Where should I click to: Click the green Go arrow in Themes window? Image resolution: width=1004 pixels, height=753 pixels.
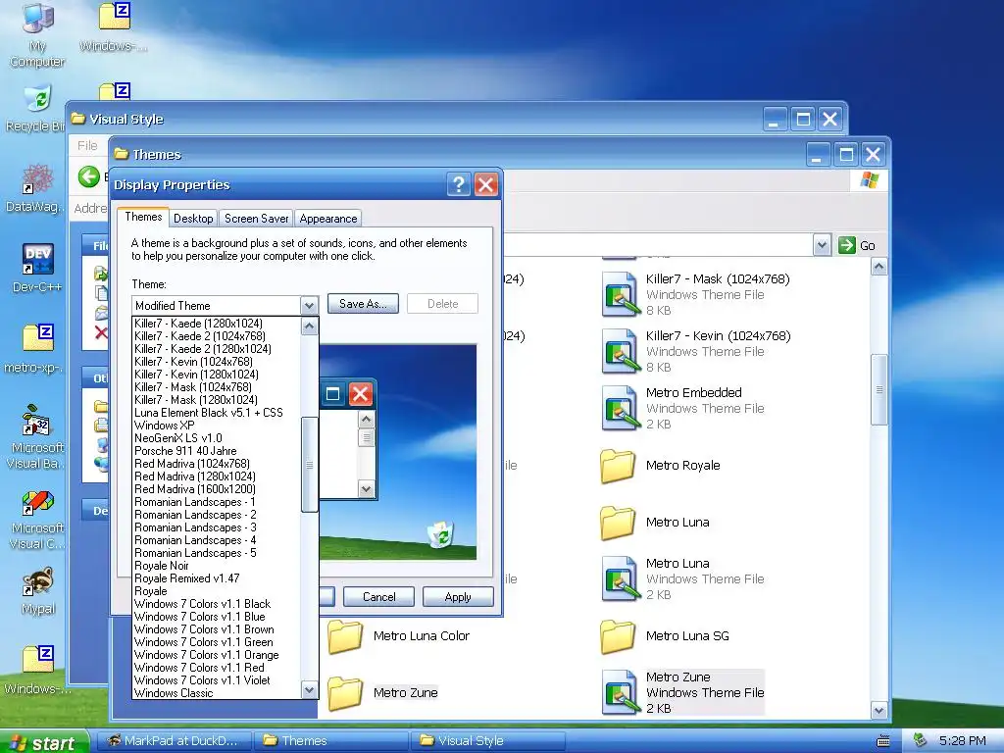coord(846,245)
